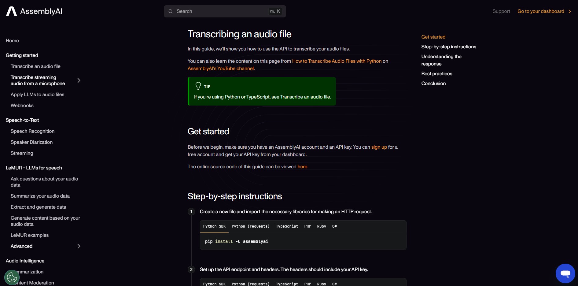578x286 pixels.
Task: Focus the Search input field
Action: (225, 11)
